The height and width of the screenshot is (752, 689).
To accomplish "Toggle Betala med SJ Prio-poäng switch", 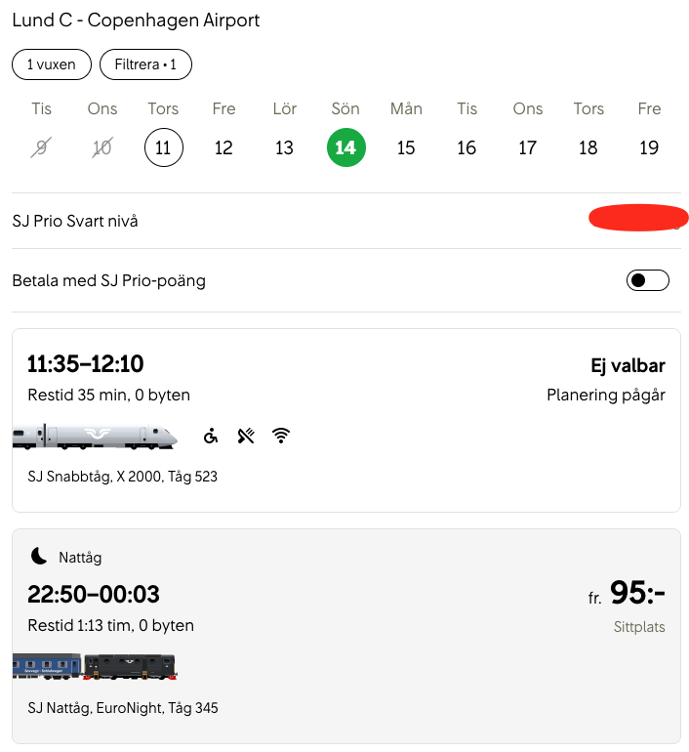I will point(647,281).
